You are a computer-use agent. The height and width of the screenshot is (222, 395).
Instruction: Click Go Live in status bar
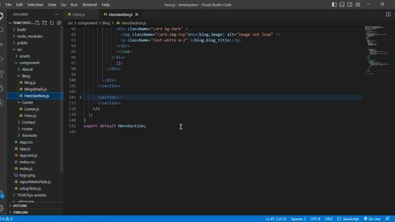[372, 219]
